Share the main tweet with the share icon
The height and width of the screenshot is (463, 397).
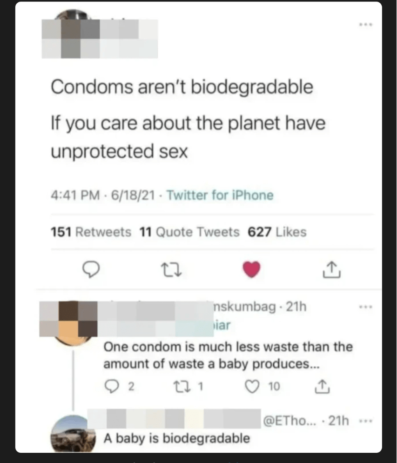click(331, 269)
